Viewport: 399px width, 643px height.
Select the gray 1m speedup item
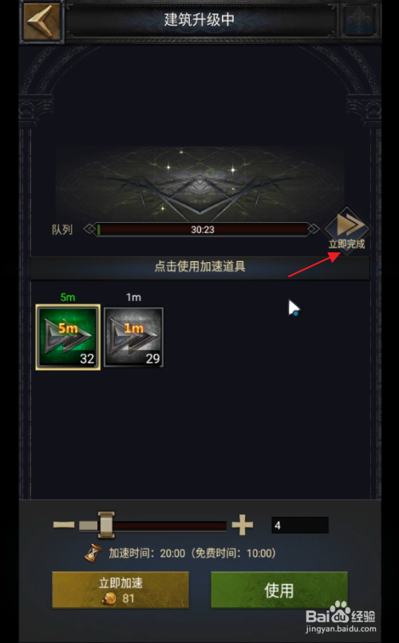133,337
